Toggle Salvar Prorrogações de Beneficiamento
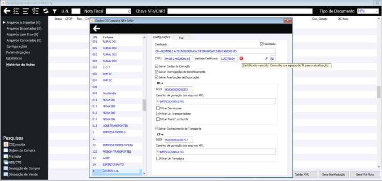 (156, 72)
